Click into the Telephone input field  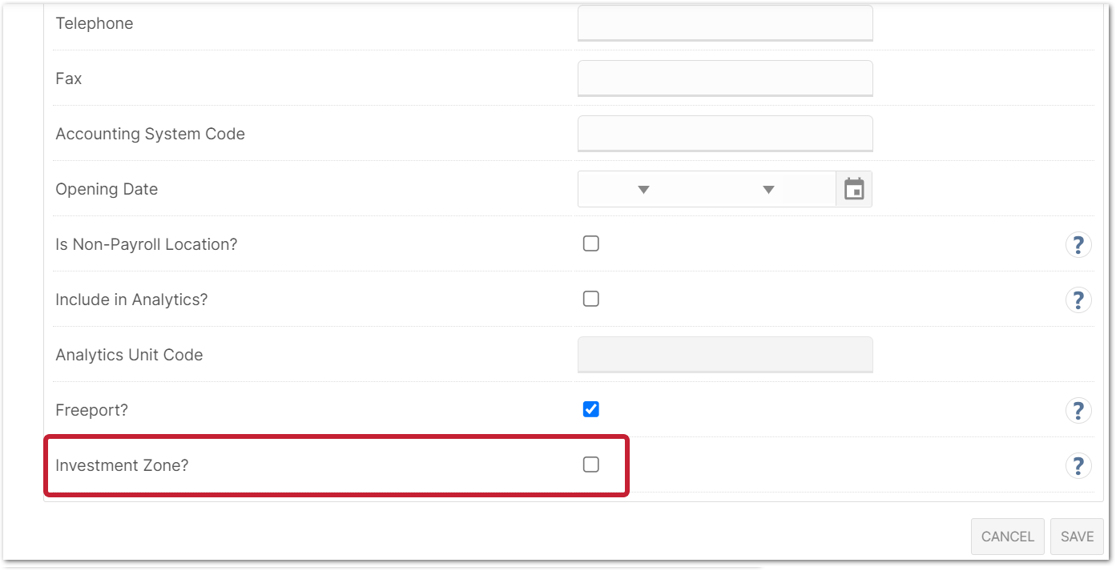[x=724, y=23]
